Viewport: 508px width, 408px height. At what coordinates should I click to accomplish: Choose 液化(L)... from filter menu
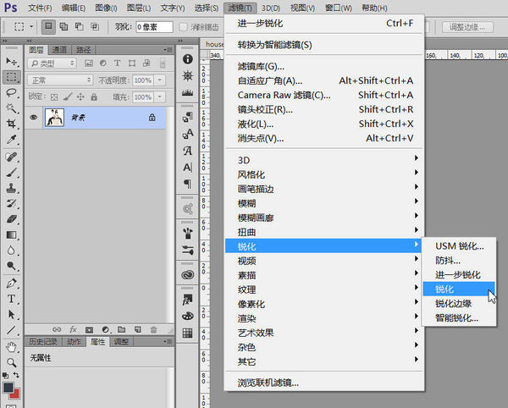pos(324,124)
